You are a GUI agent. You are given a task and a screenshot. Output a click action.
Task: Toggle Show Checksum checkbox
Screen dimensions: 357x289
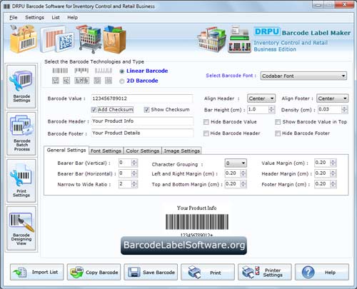coord(146,110)
